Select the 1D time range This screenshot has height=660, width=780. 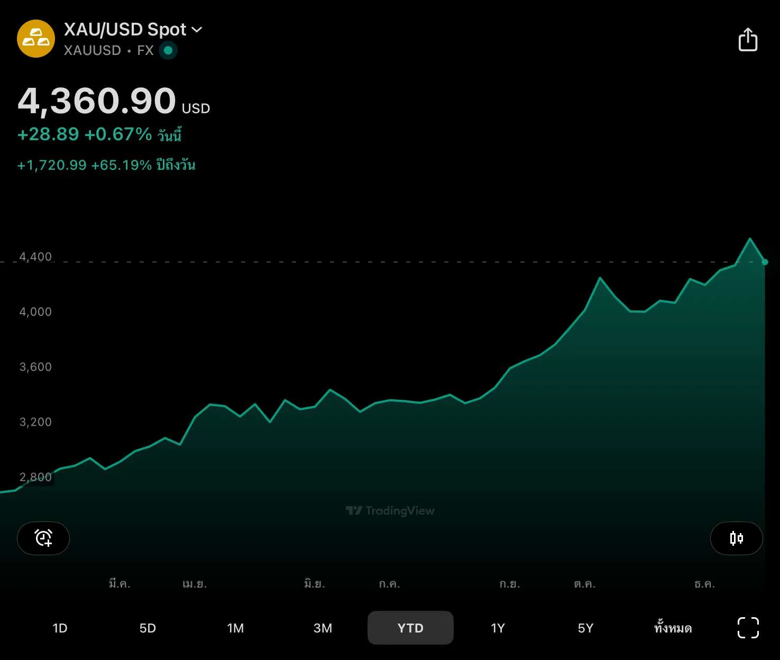[x=60, y=628]
